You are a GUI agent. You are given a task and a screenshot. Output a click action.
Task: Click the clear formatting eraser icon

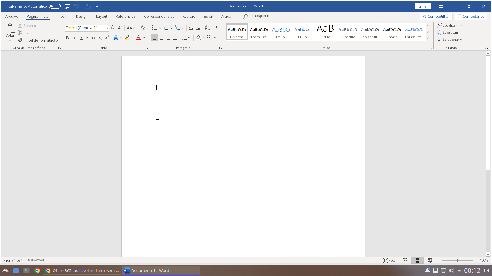143,28
